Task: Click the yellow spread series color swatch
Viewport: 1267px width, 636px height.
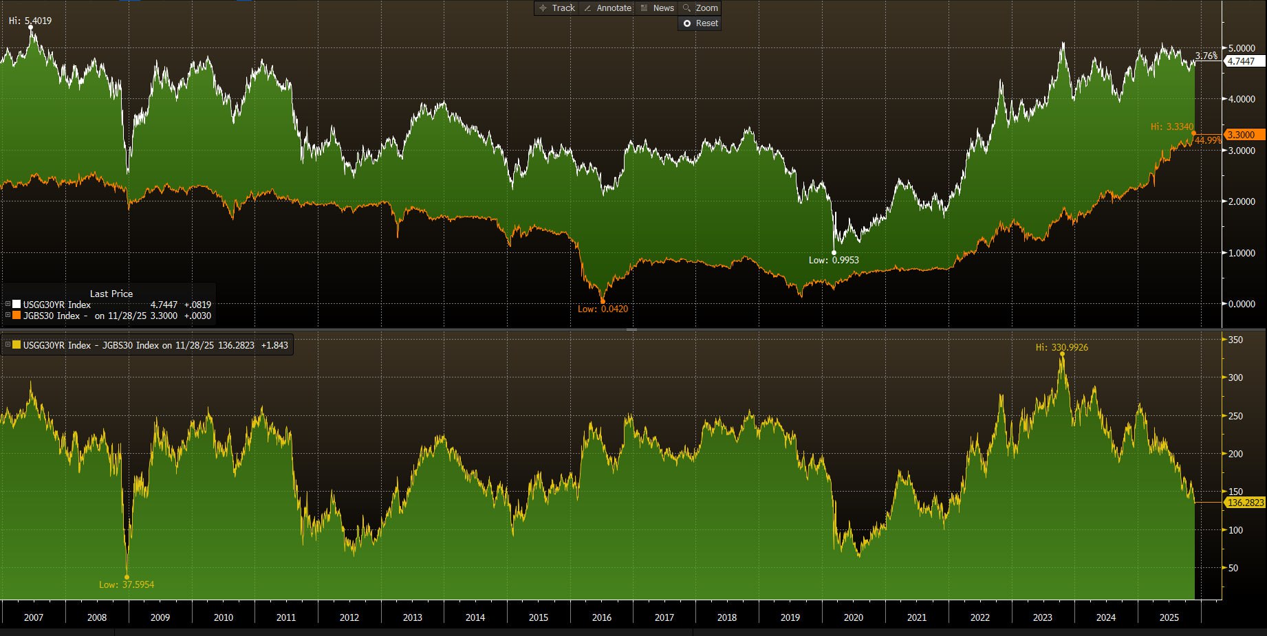Action: pyautogui.click(x=17, y=345)
